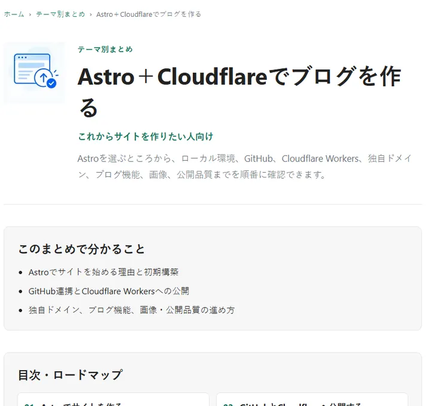
Task: Click the browser-upload illustration thumbnail
Action: point(35,73)
